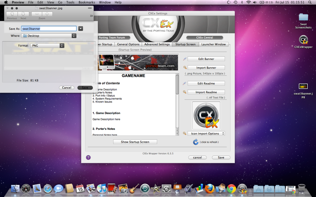Click the pencil icon beside Edit Readme
Image resolution: width=316 pixels, height=197 pixels.
pos(185,83)
